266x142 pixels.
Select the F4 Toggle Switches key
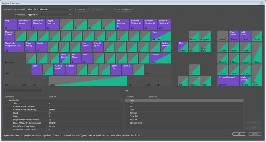[x=53, y=24]
